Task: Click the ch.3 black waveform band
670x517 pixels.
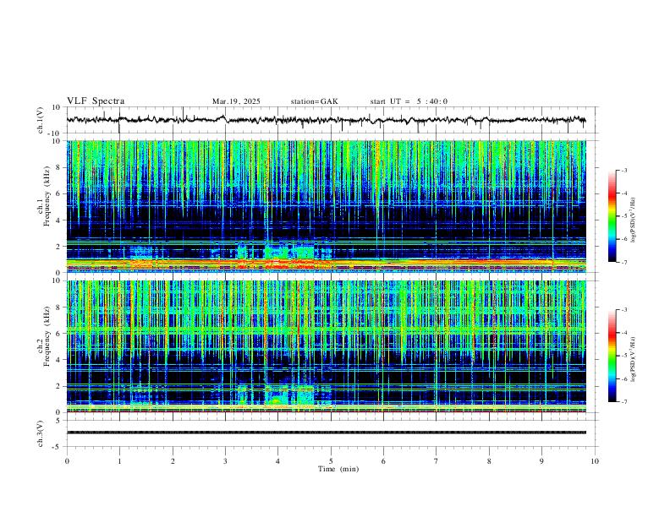Action: 326,433
